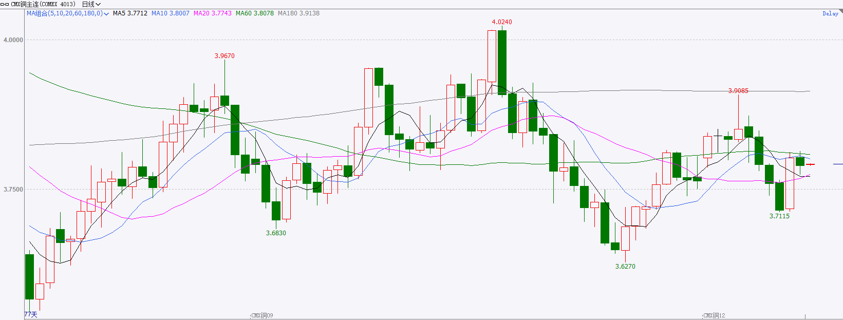Click the 3.6830 low price label
Image resolution: width=843 pixels, height=320 pixels.
click(x=276, y=233)
